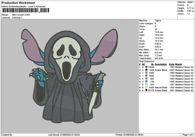Click the black swatch beside stitch count 1526

[146, 70]
